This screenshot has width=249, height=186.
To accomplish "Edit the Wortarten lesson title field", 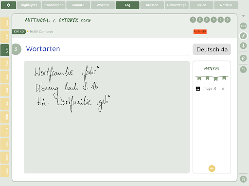I will (x=107, y=49).
